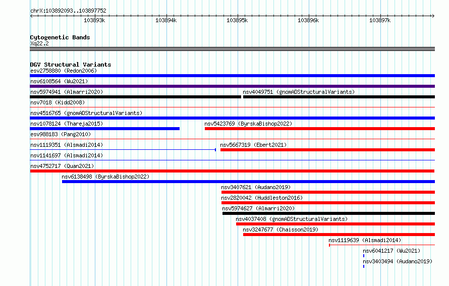Open the nsv3247677 (Chaisson2019) label

(x=280, y=230)
